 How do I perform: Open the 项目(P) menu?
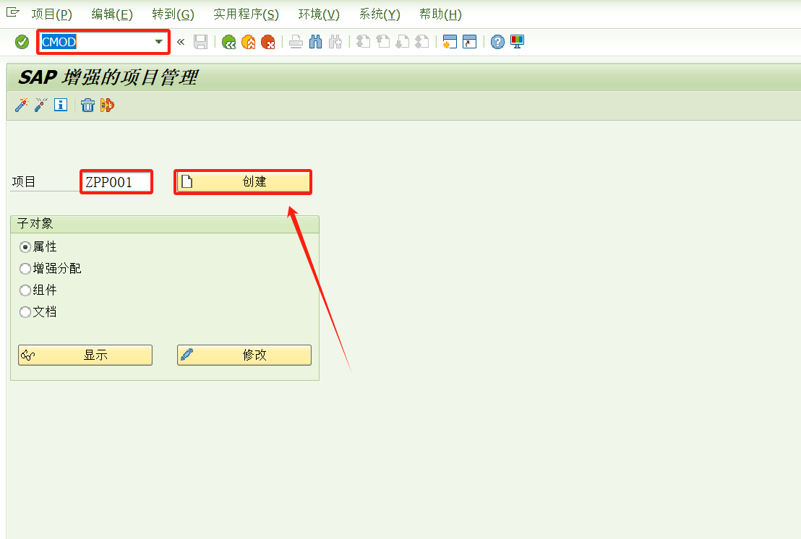pyautogui.click(x=51, y=14)
